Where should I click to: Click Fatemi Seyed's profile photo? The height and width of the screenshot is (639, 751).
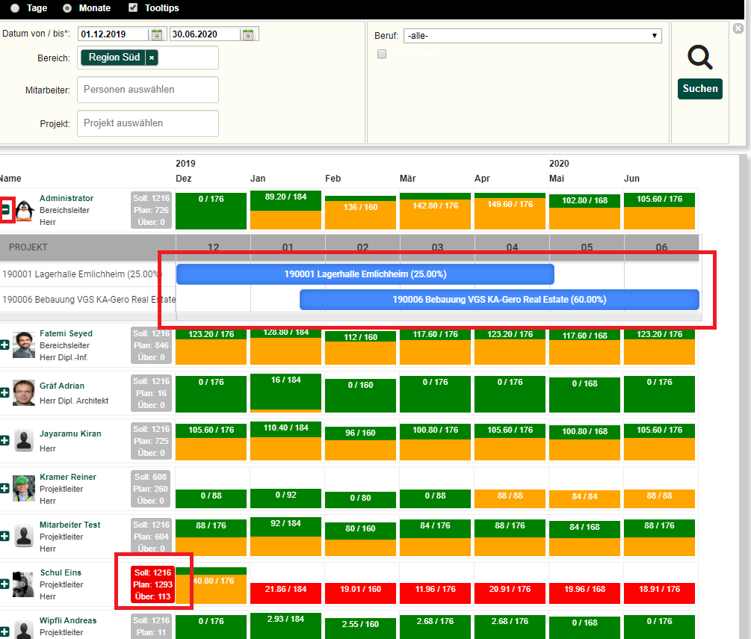tap(24, 345)
